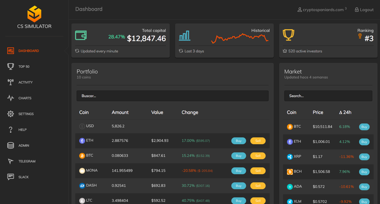
Task: Click the wallet icon in Total capital card
Action: click(81, 36)
